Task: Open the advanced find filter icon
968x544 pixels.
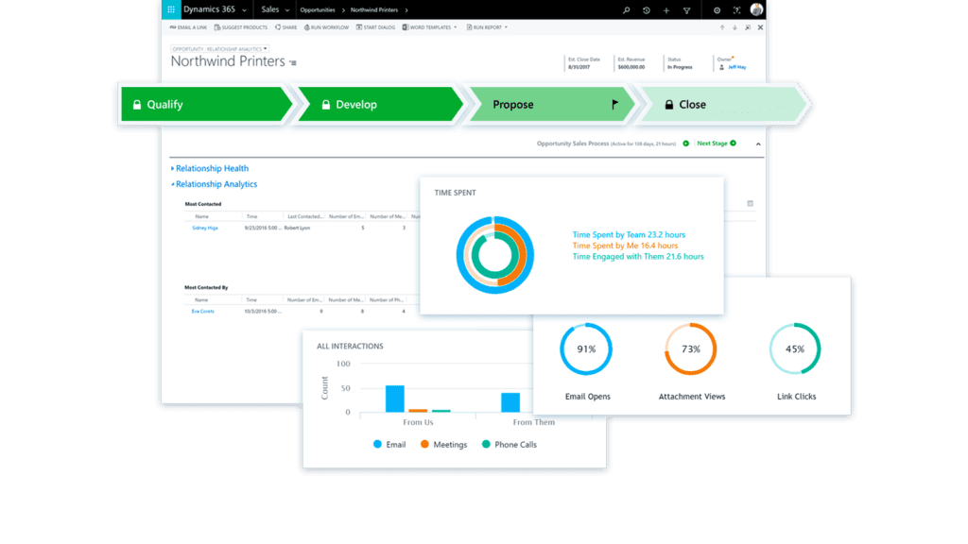Action: point(686,10)
